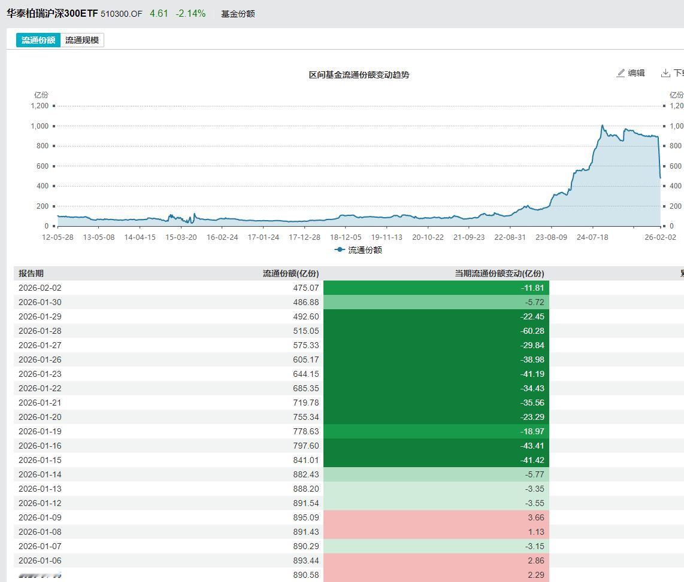The width and height of the screenshot is (684, 582).
Task: Click the chart title 区间基金流通份额变动趋势
Action: click(359, 75)
